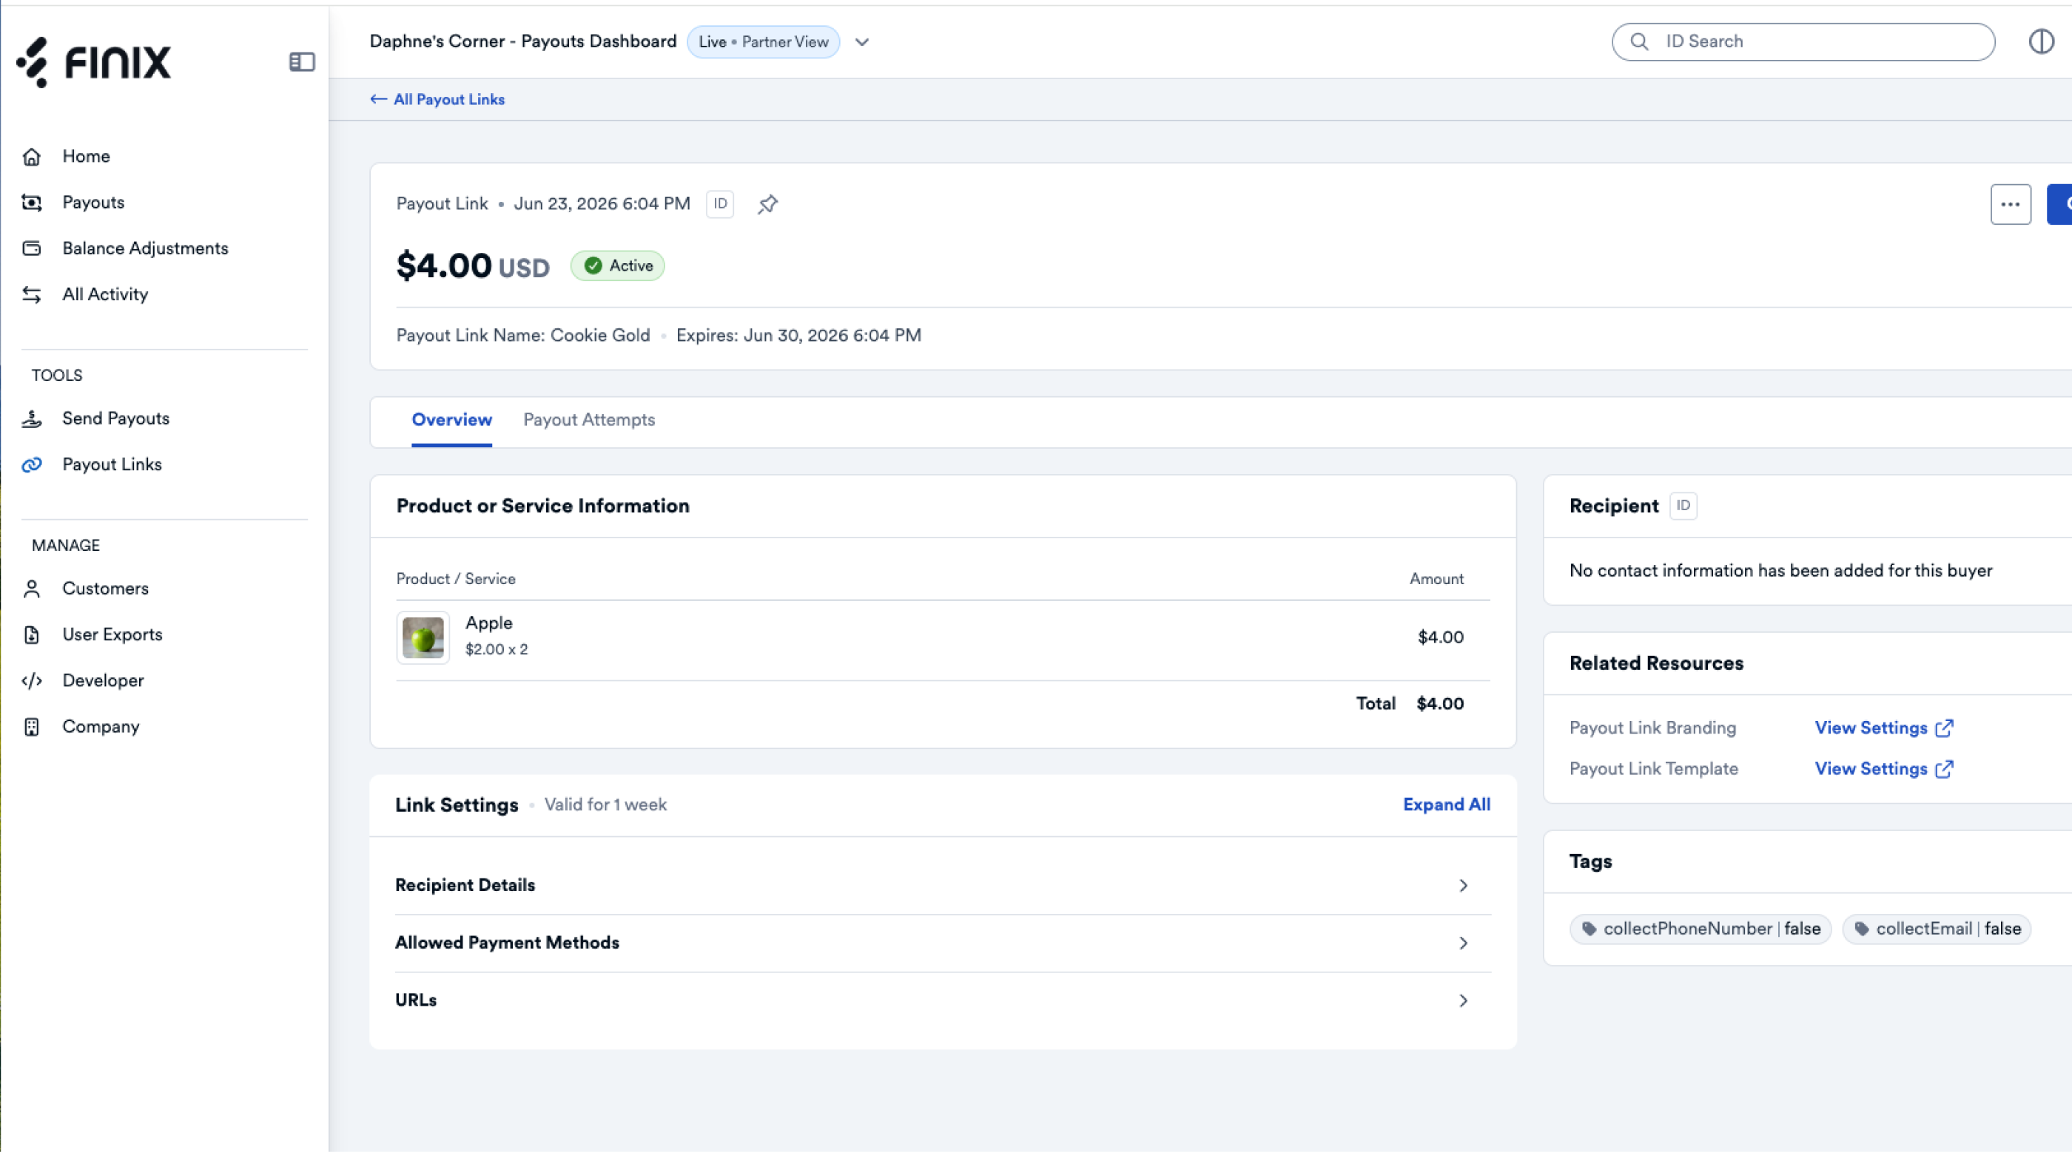Switch to the Overview tab
This screenshot has width=2072, height=1152.
(x=452, y=420)
